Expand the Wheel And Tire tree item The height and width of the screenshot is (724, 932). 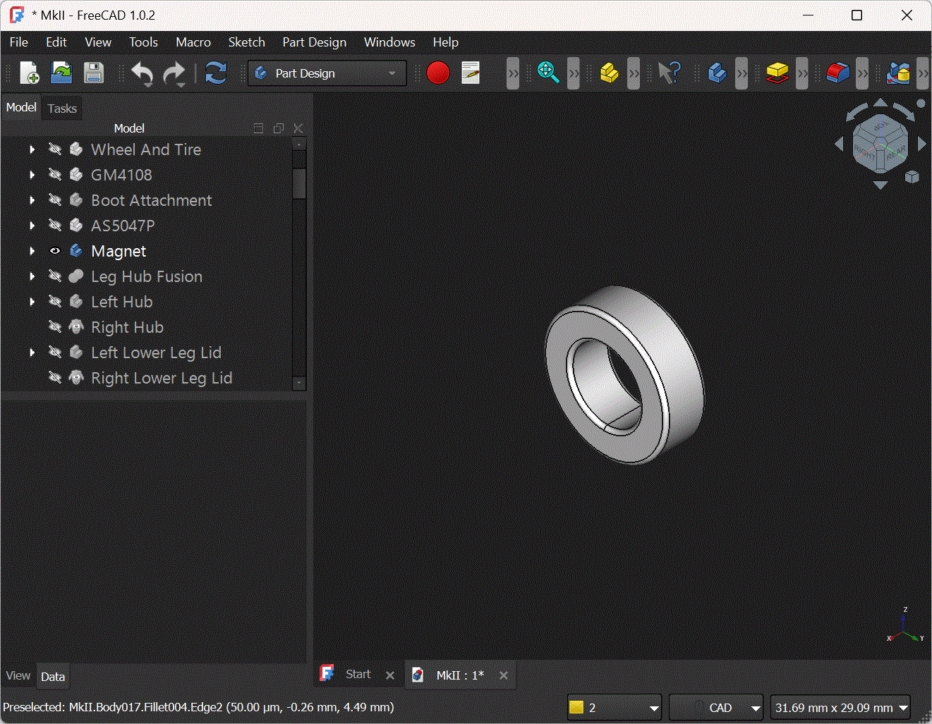point(32,149)
